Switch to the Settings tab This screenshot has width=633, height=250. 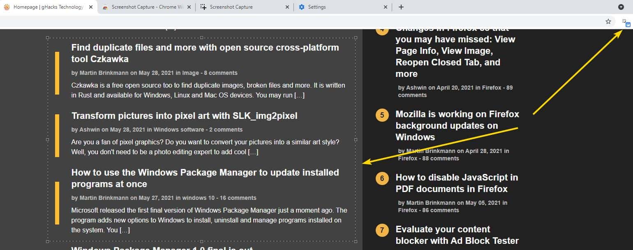coord(325,7)
